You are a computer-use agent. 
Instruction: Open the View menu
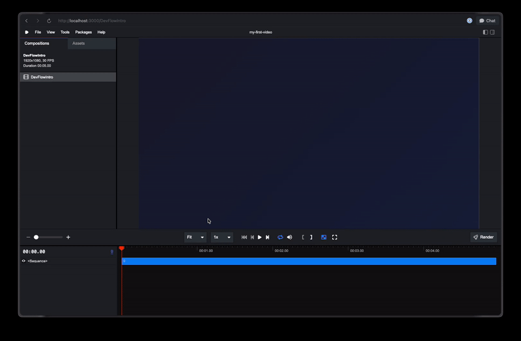click(x=51, y=32)
